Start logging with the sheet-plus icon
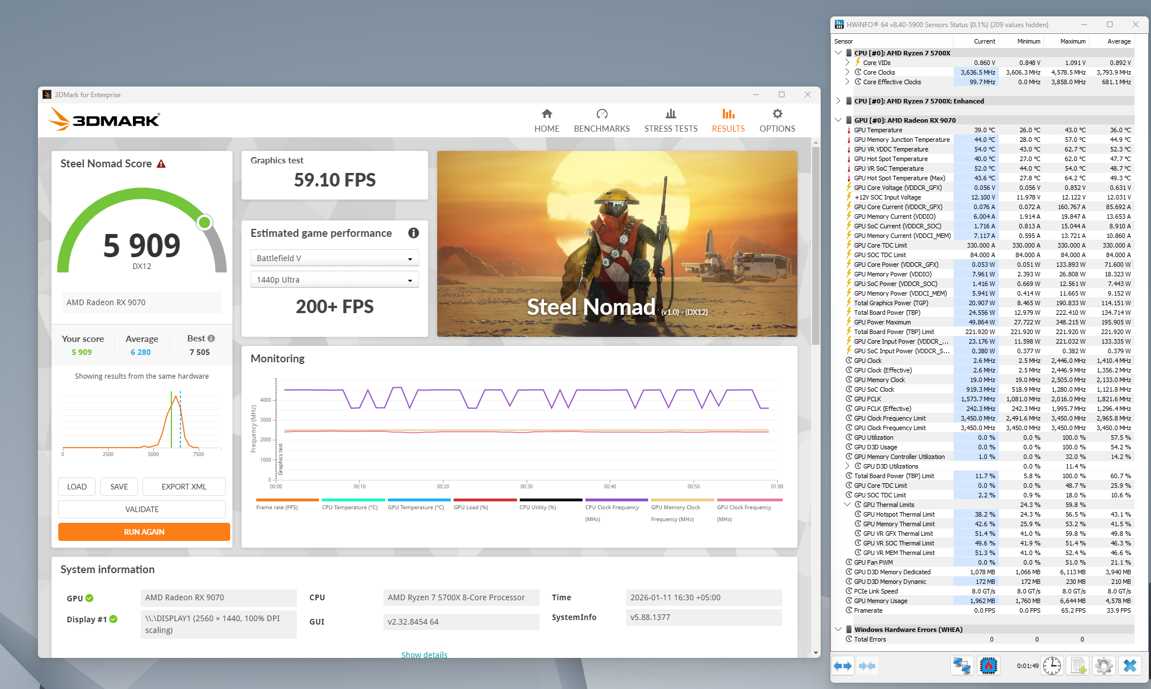The width and height of the screenshot is (1151, 689). (1078, 666)
